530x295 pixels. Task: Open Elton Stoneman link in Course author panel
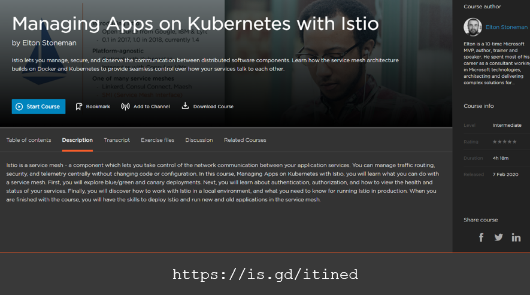pos(505,27)
